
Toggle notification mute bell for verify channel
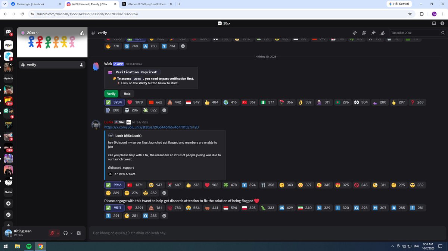click(x=364, y=33)
